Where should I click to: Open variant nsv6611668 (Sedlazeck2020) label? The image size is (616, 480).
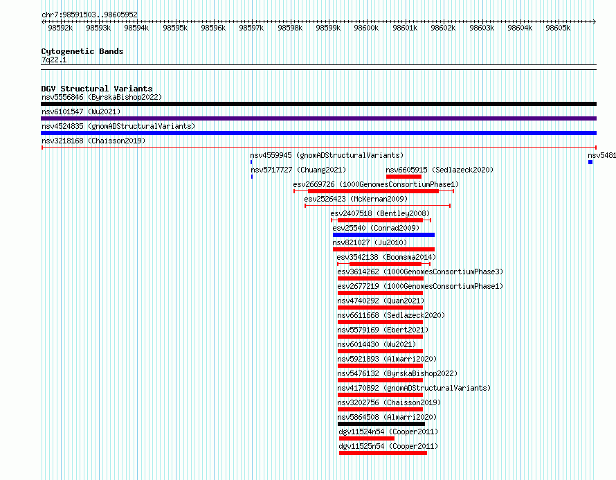pos(391,315)
